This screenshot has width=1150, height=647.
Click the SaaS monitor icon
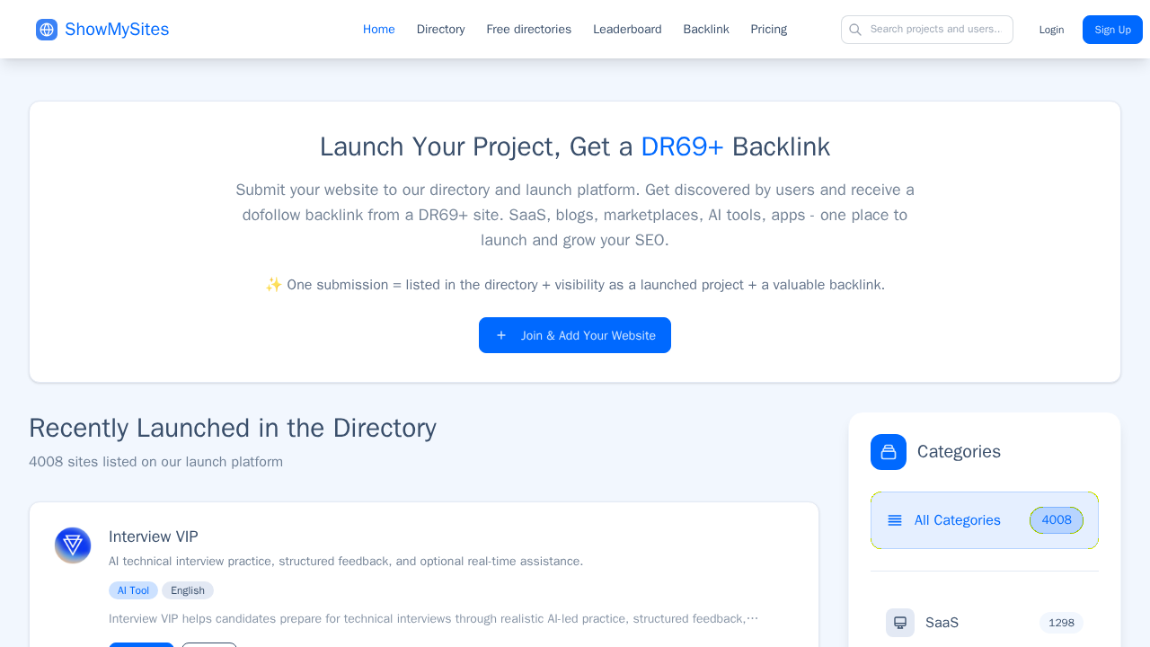coord(900,623)
